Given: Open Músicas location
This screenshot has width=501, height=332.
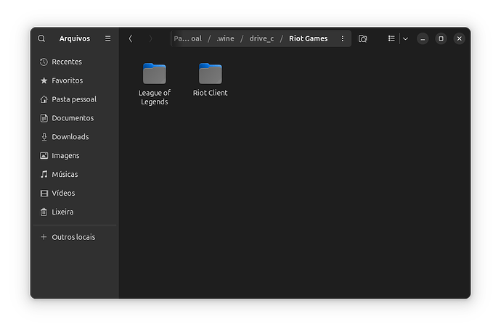Looking at the screenshot, I should pos(65,174).
